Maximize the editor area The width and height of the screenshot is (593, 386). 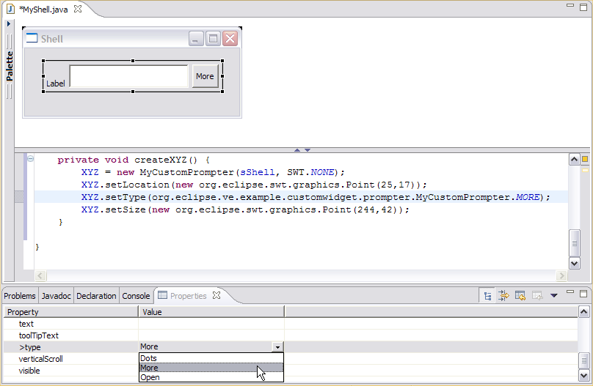coord(583,7)
